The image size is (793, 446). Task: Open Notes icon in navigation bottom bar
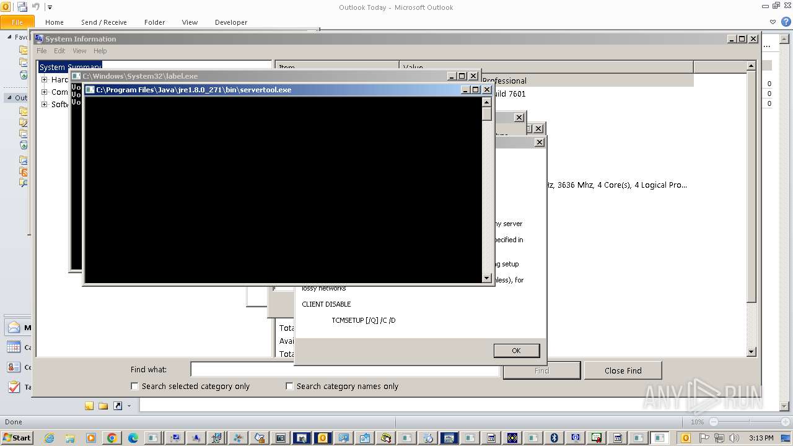(x=89, y=406)
